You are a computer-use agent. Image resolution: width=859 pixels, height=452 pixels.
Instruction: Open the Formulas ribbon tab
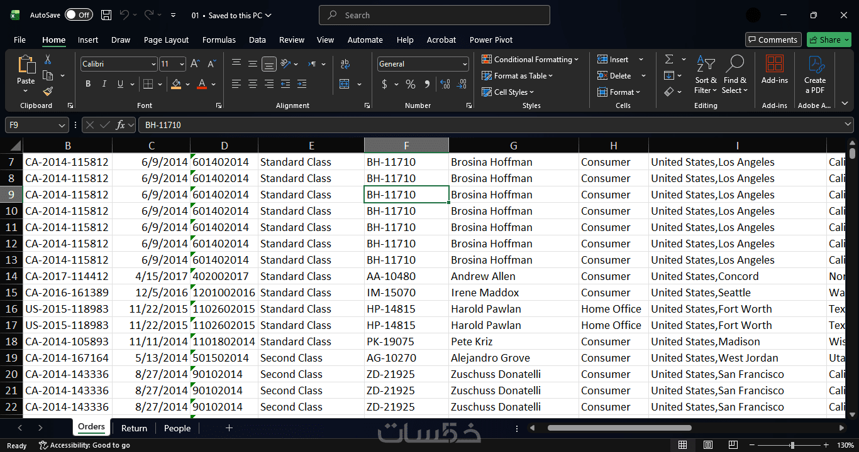point(219,40)
